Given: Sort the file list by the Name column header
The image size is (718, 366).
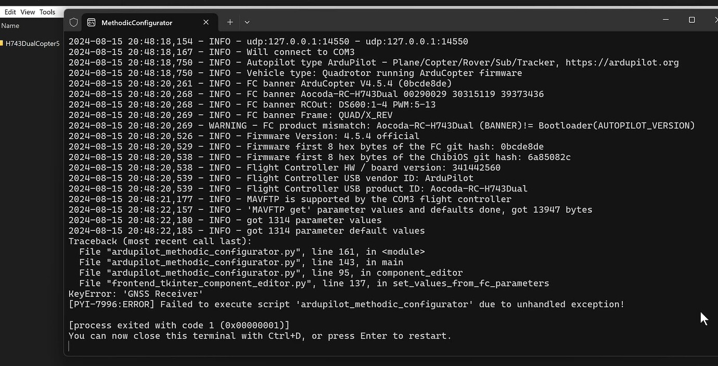Looking at the screenshot, I should (x=10, y=25).
